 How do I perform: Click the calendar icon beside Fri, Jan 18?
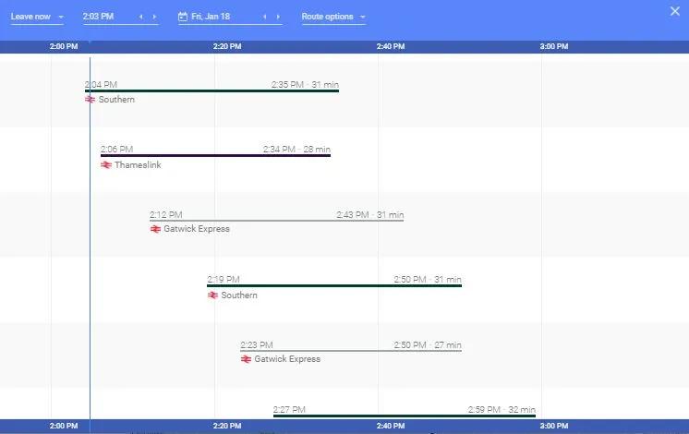(x=183, y=17)
